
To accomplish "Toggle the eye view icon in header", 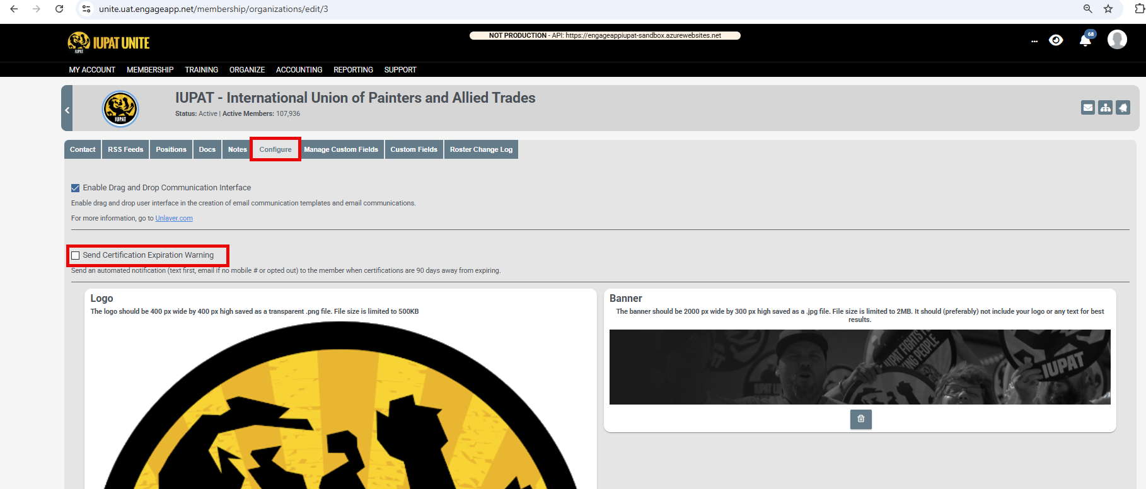I will tap(1056, 40).
